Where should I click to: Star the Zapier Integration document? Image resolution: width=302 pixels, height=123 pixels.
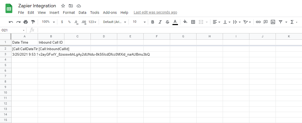(x=63, y=6)
